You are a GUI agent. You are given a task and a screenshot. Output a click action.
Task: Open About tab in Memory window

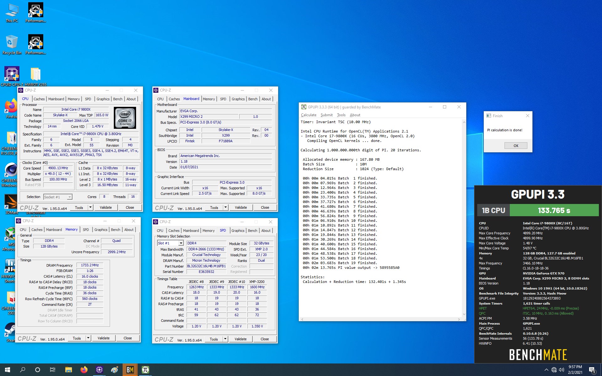[129, 230]
